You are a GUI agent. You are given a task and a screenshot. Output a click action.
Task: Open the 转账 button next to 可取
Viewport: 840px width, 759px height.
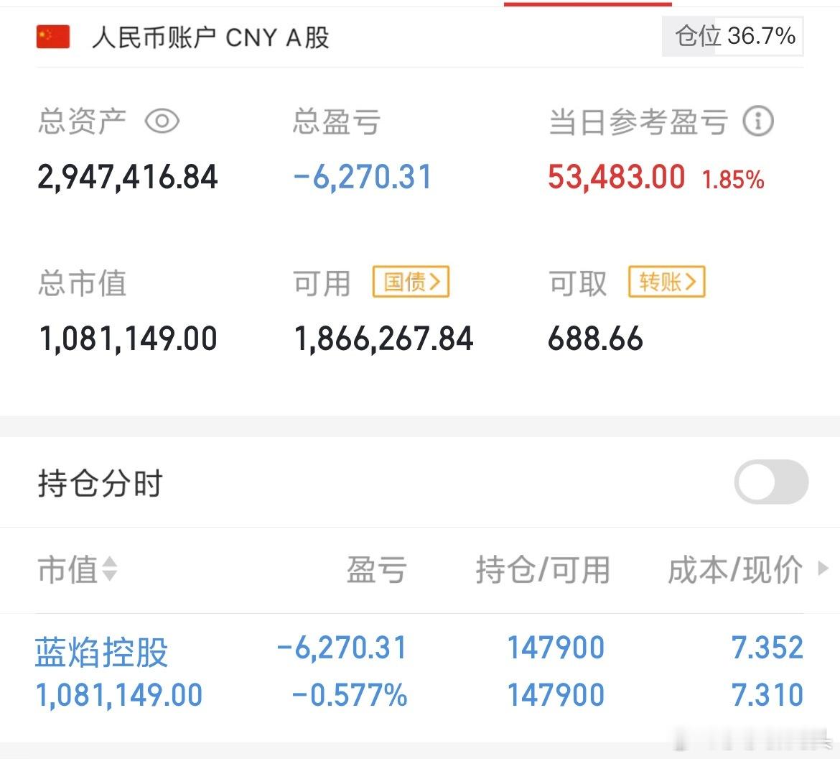(666, 282)
